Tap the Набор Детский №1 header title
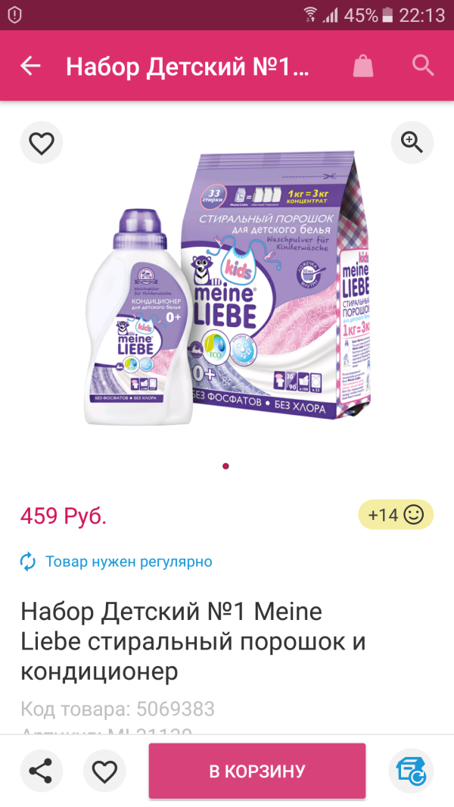This screenshot has height=807, width=454. point(188,67)
